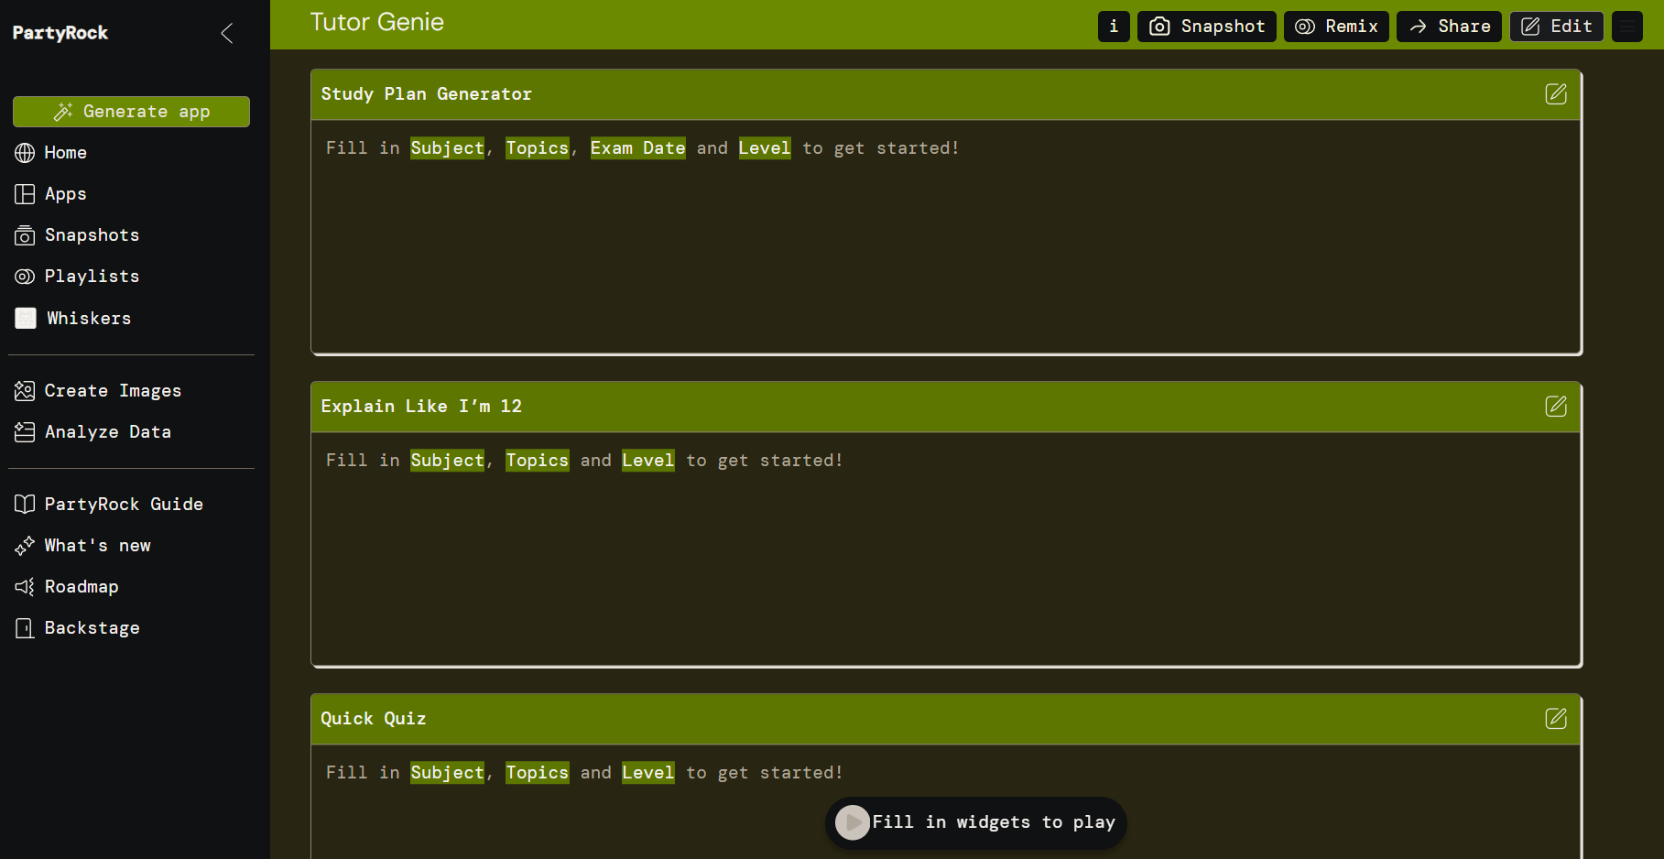1664x859 pixels.
Task: Click Level tag in Quick Quiz
Action: click(648, 773)
